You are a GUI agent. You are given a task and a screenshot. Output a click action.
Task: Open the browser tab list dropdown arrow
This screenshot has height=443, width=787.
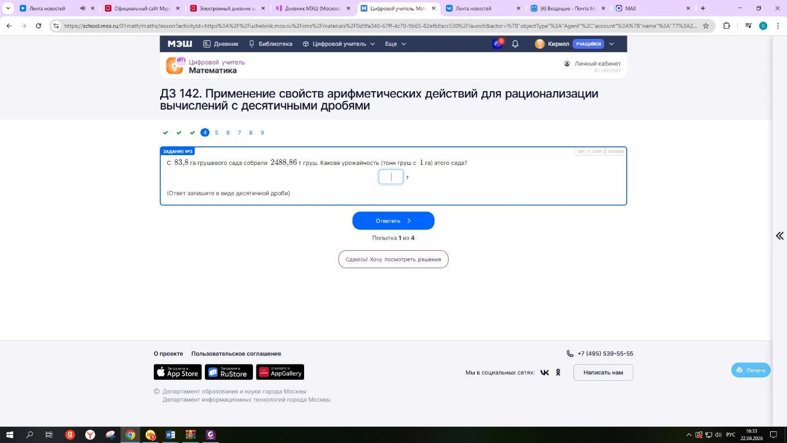click(8, 8)
